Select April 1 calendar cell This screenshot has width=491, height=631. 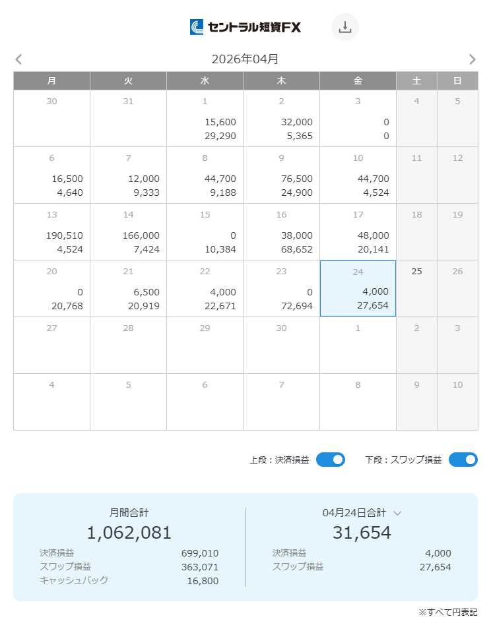[205, 119]
